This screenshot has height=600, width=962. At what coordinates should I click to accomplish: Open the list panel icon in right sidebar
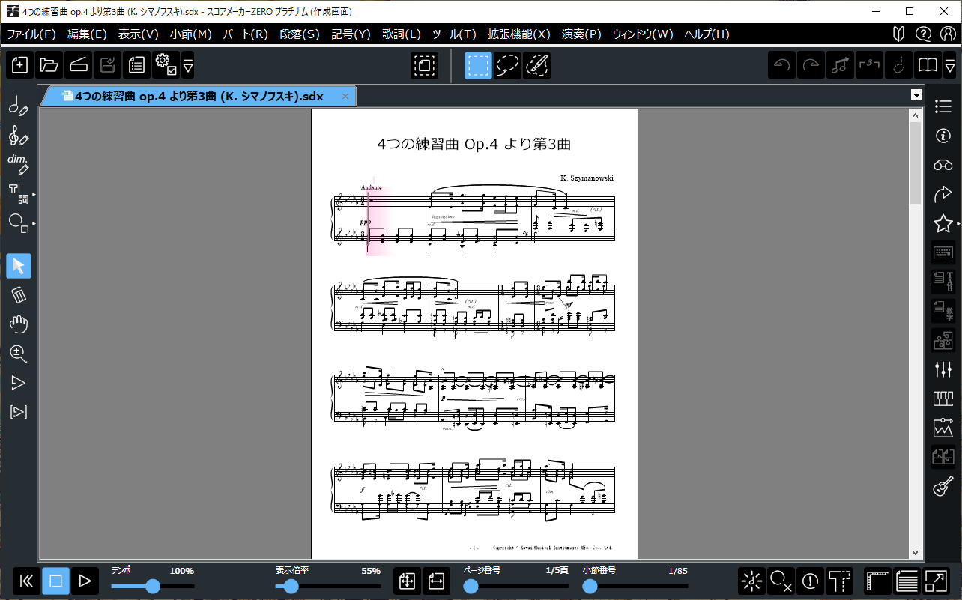coord(943,106)
